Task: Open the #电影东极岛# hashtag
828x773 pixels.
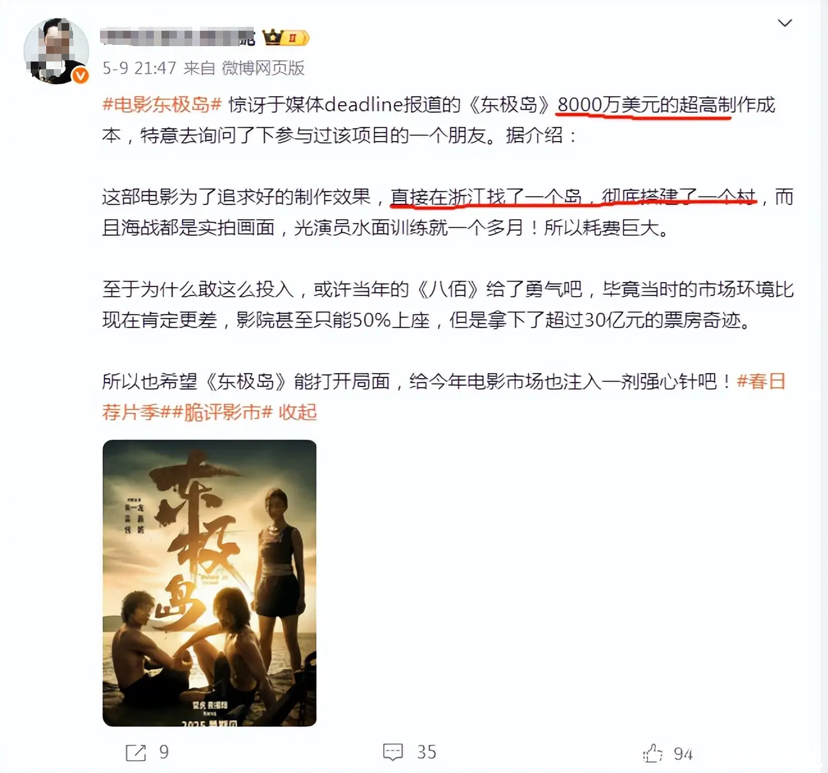Action: pos(162,104)
